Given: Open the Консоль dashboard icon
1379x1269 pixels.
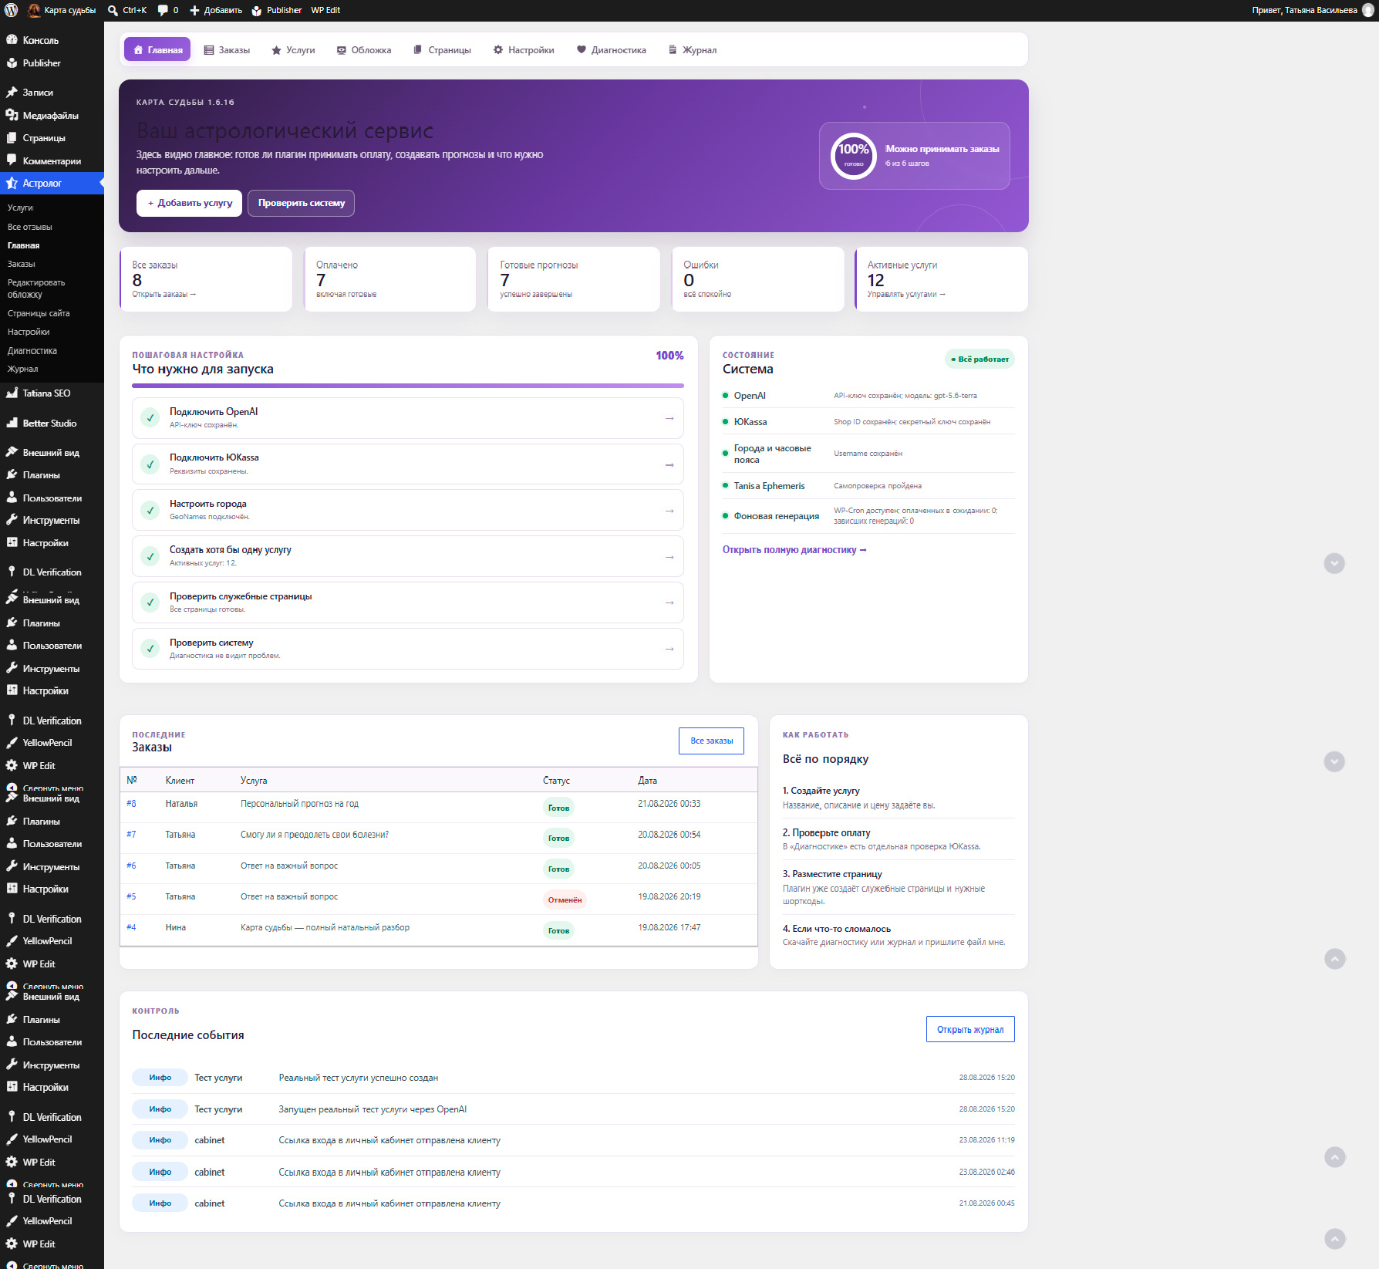Looking at the screenshot, I should click(x=12, y=40).
